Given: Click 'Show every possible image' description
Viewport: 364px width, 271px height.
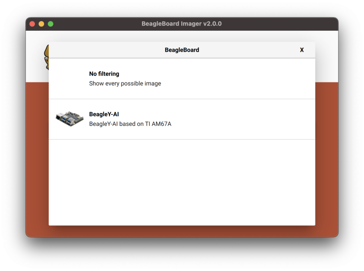Looking at the screenshot, I should click(125, 83).
